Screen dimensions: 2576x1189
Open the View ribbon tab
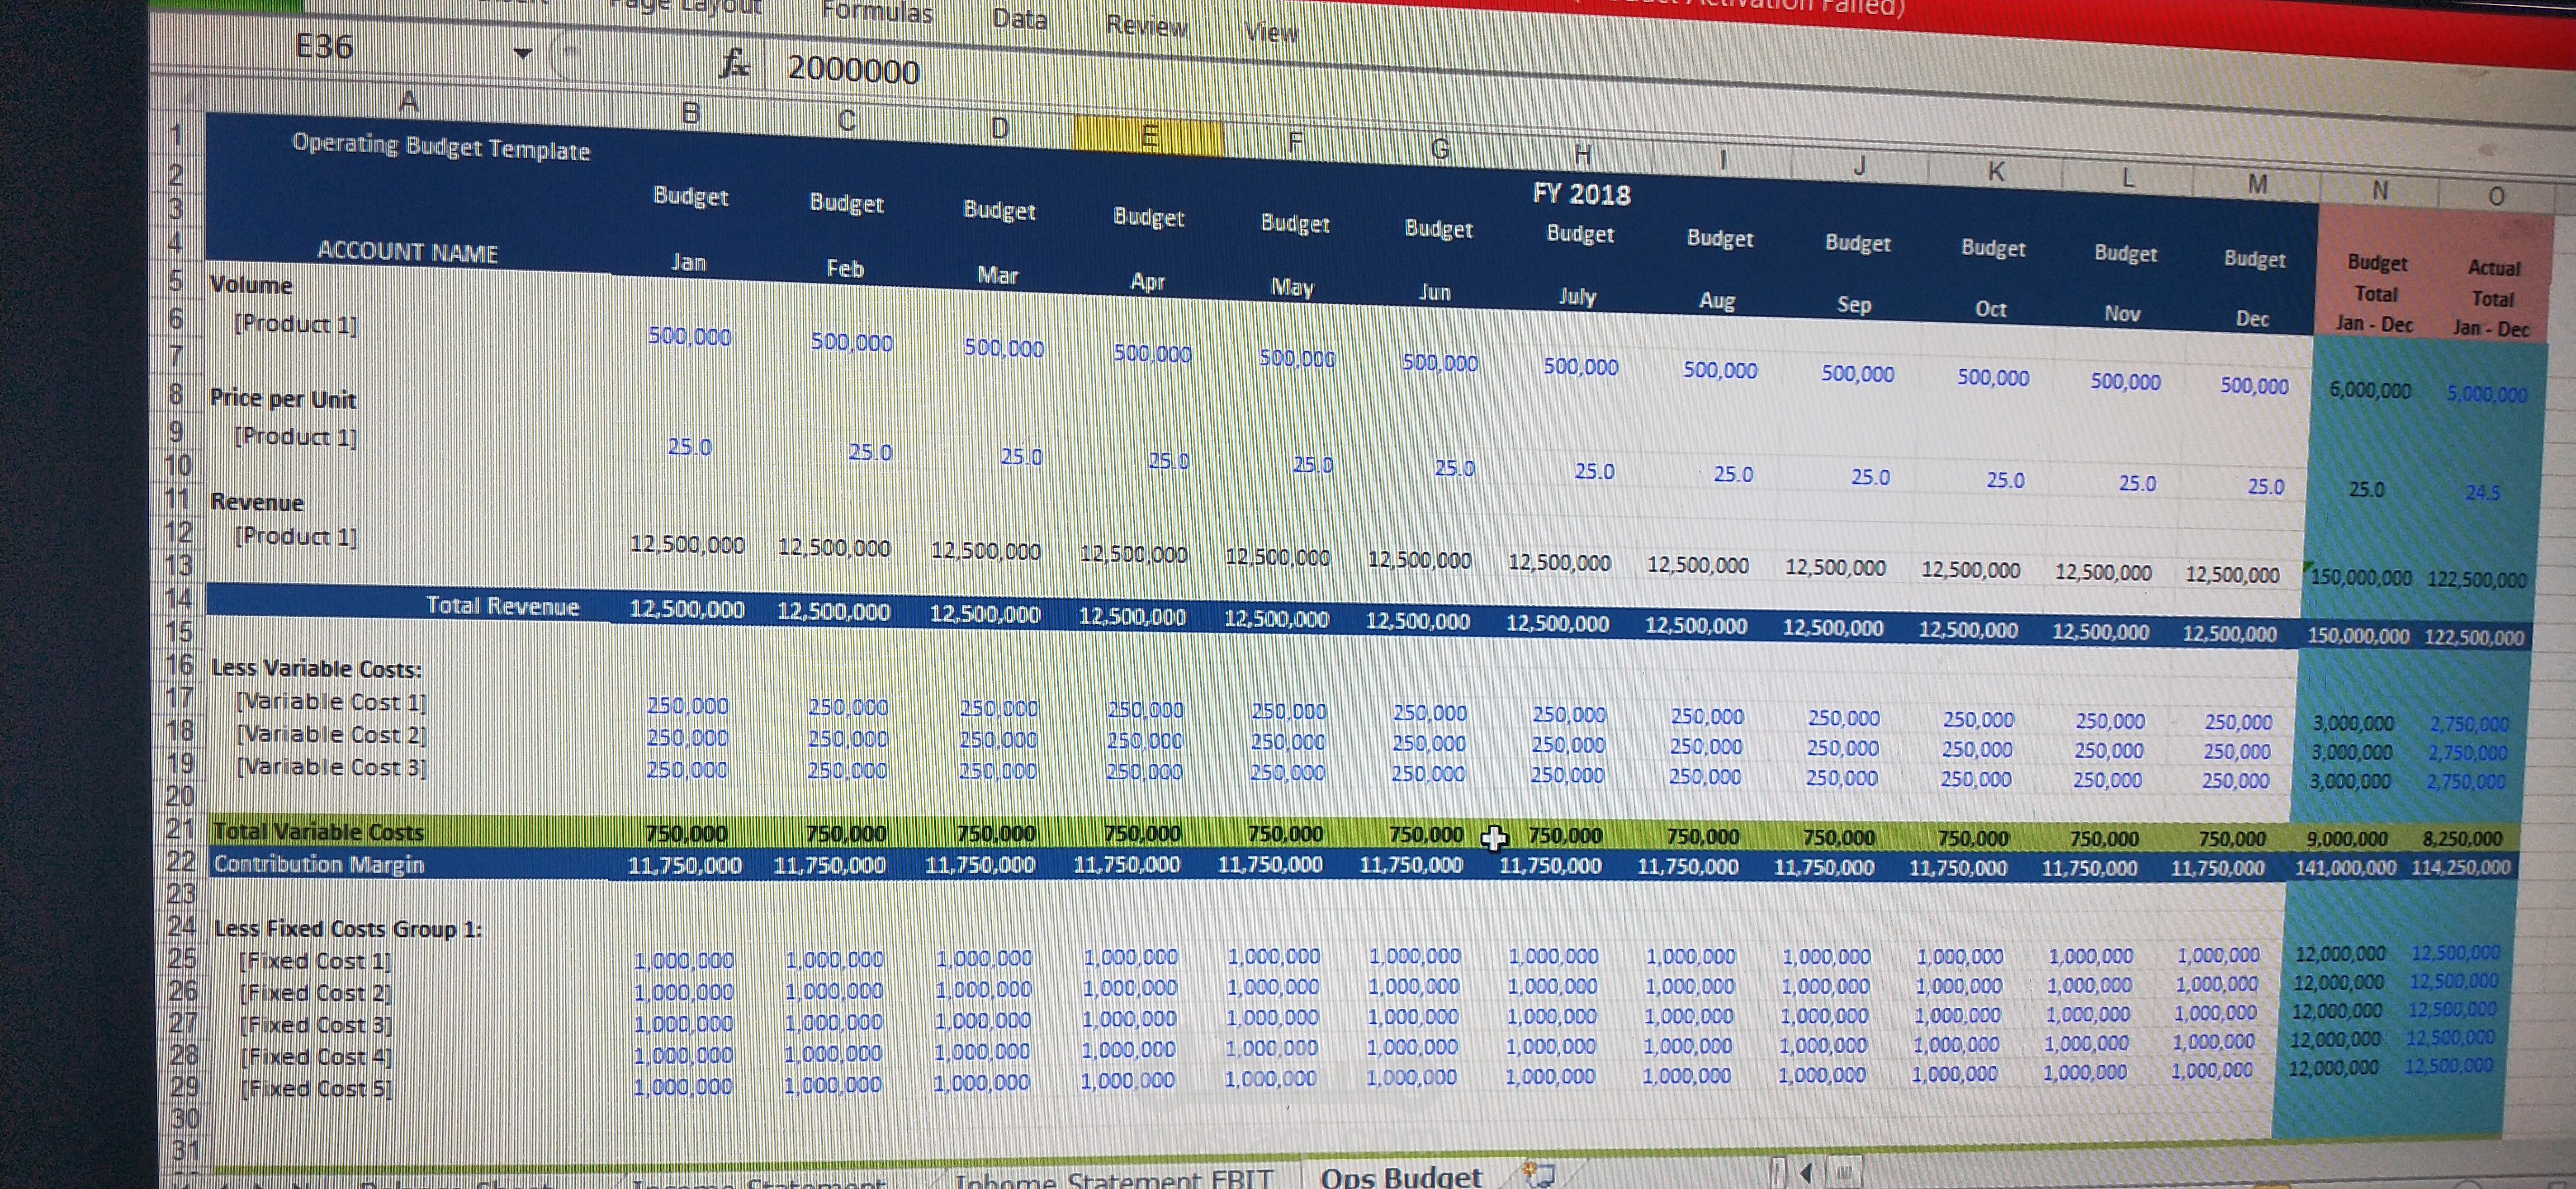click(1270, 33)
